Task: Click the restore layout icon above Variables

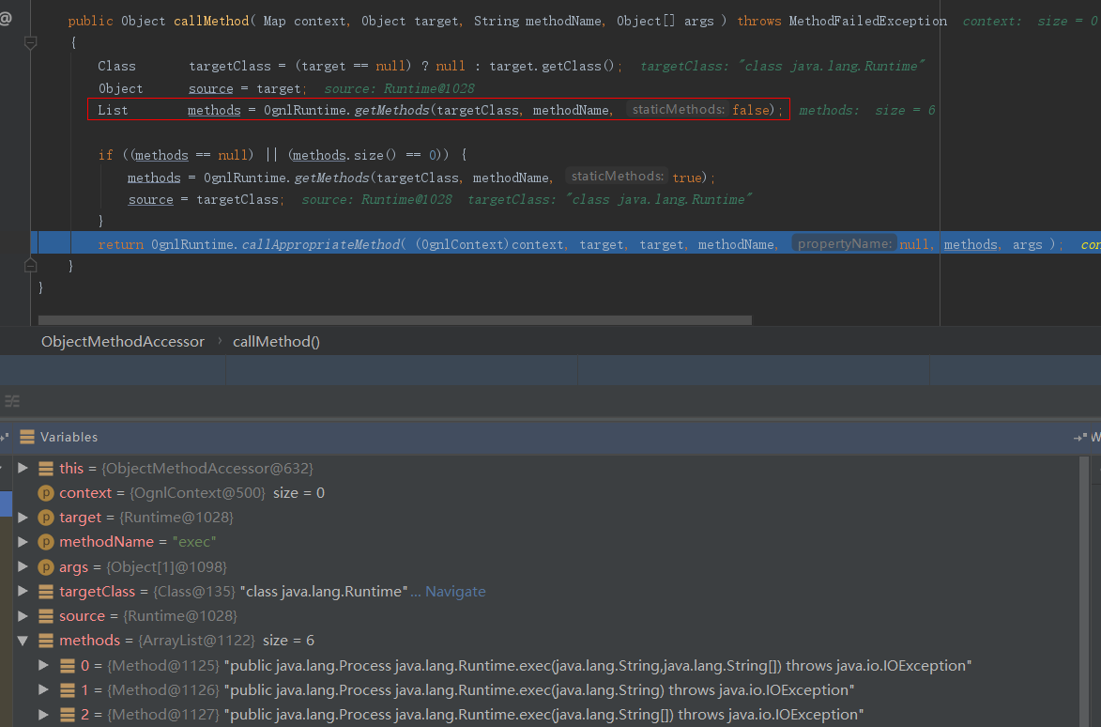Action: pyautogui.click(x=11, y=401)
